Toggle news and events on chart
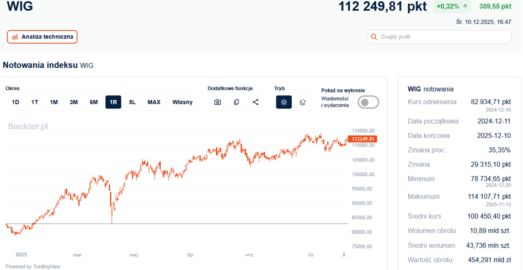 pyautogui.click(x=368, y=102)
